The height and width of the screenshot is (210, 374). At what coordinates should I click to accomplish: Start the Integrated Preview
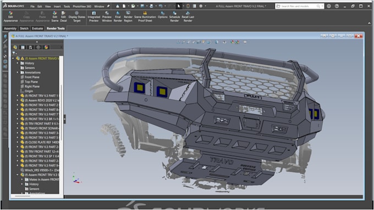point(94,16)
